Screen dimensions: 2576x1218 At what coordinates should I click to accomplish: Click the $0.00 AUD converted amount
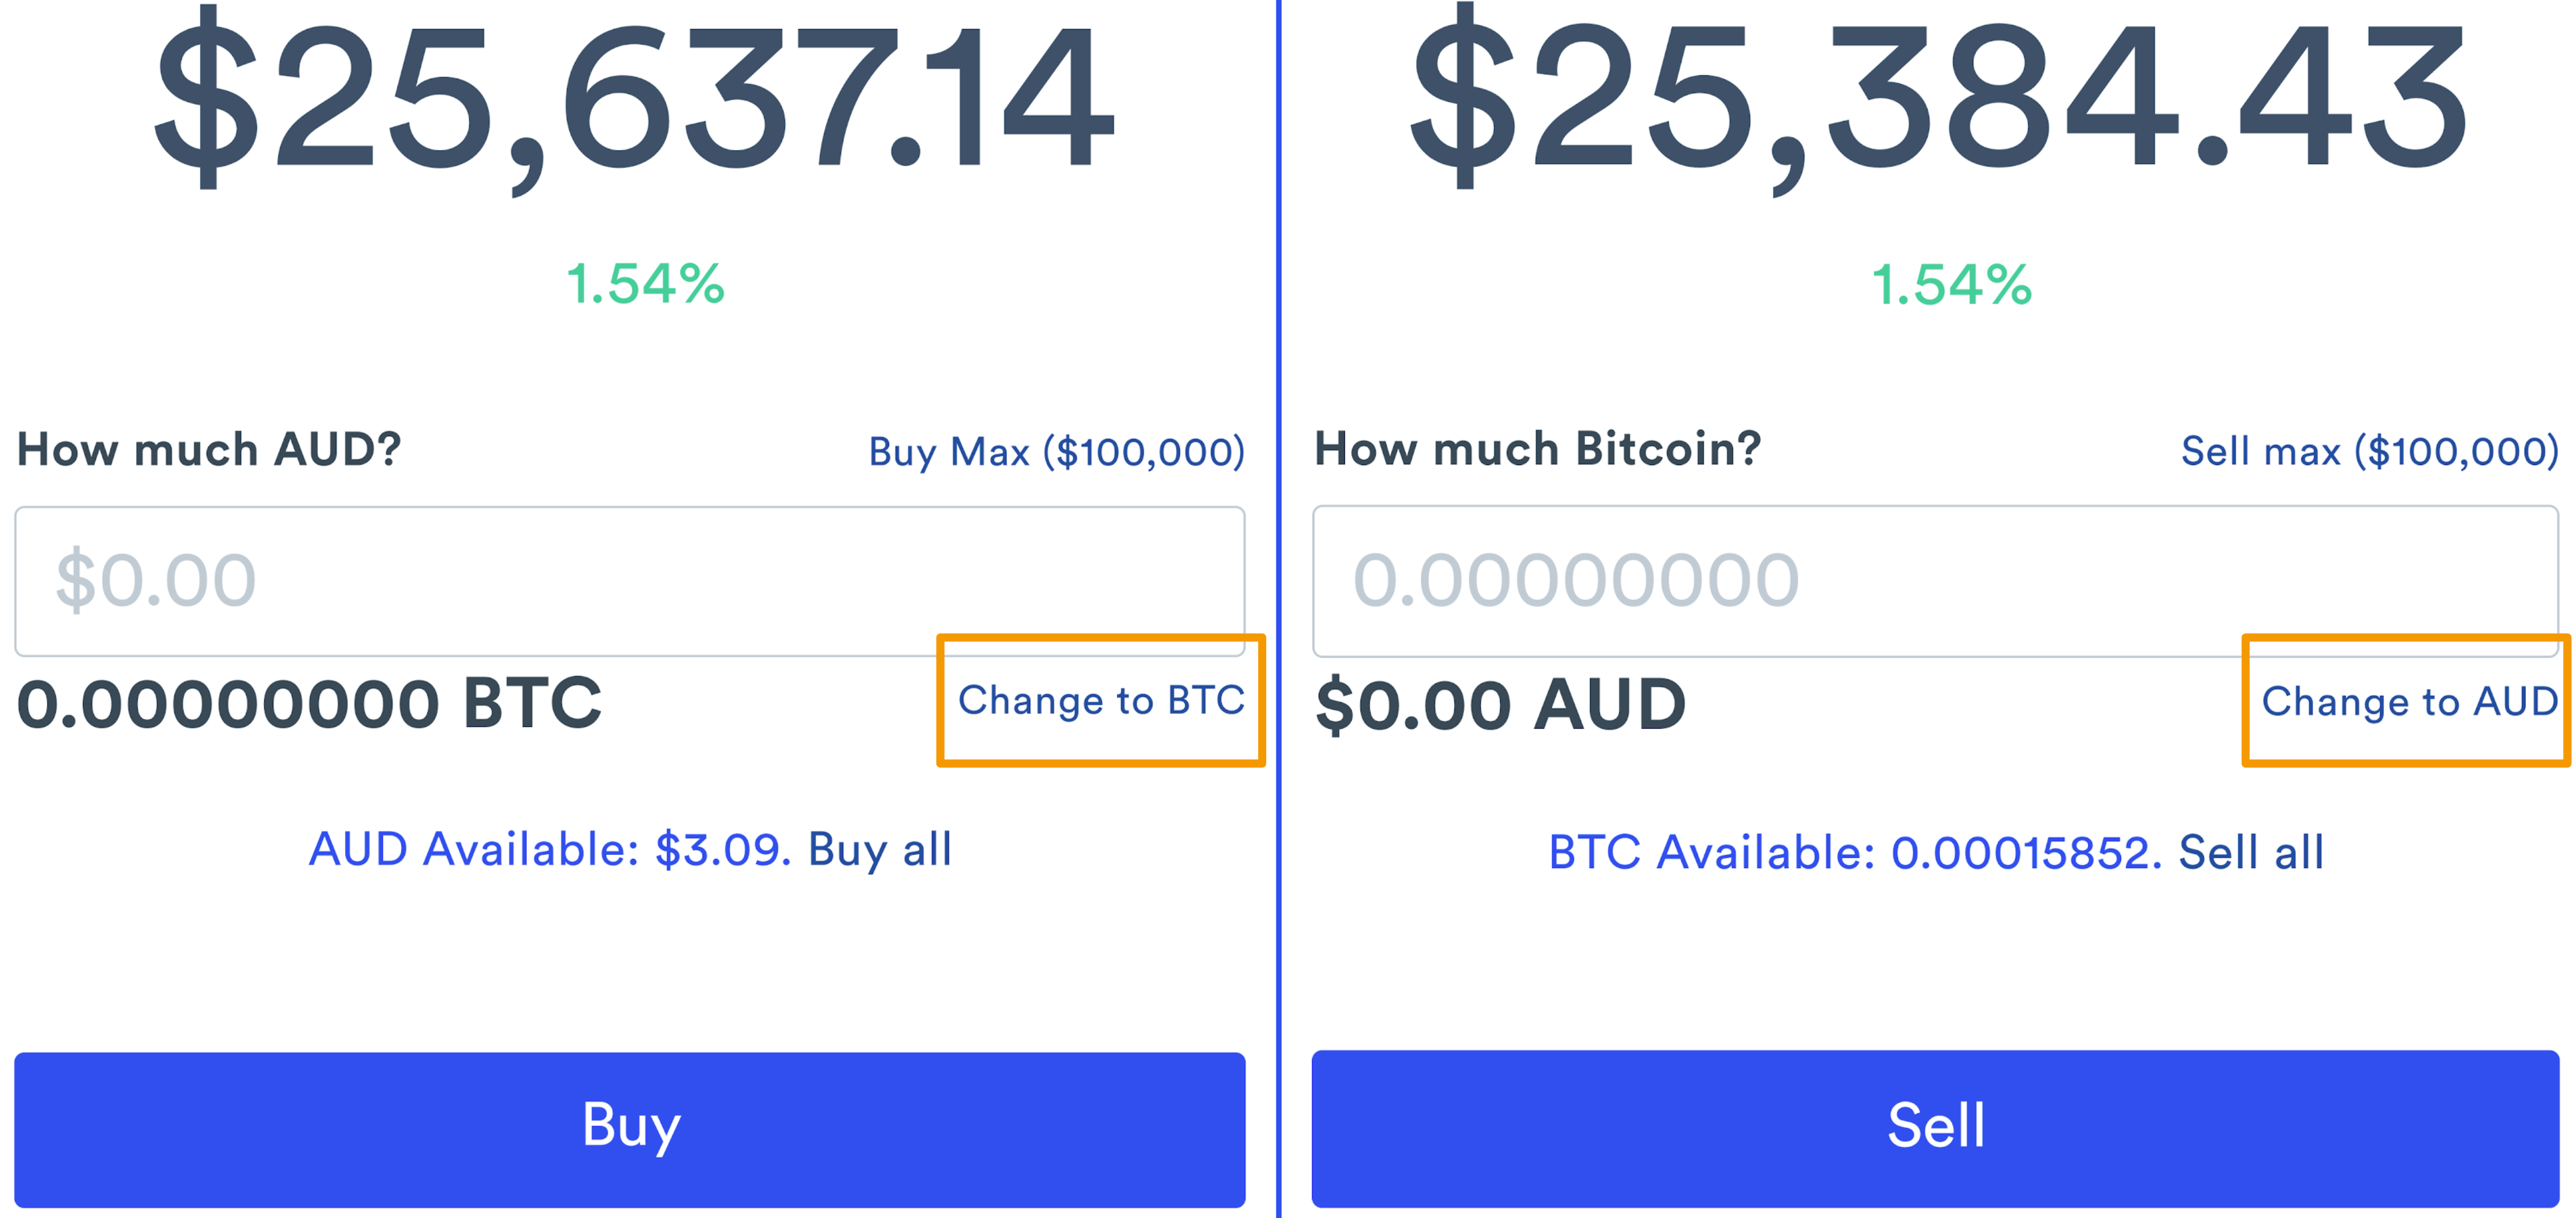click(1500, 705)
